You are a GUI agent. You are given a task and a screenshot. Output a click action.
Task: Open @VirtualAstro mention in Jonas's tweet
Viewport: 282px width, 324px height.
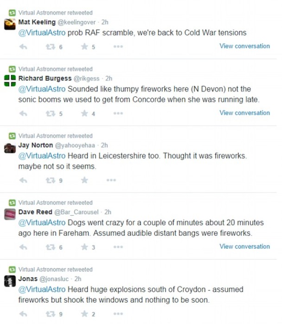tap(39, 289)
